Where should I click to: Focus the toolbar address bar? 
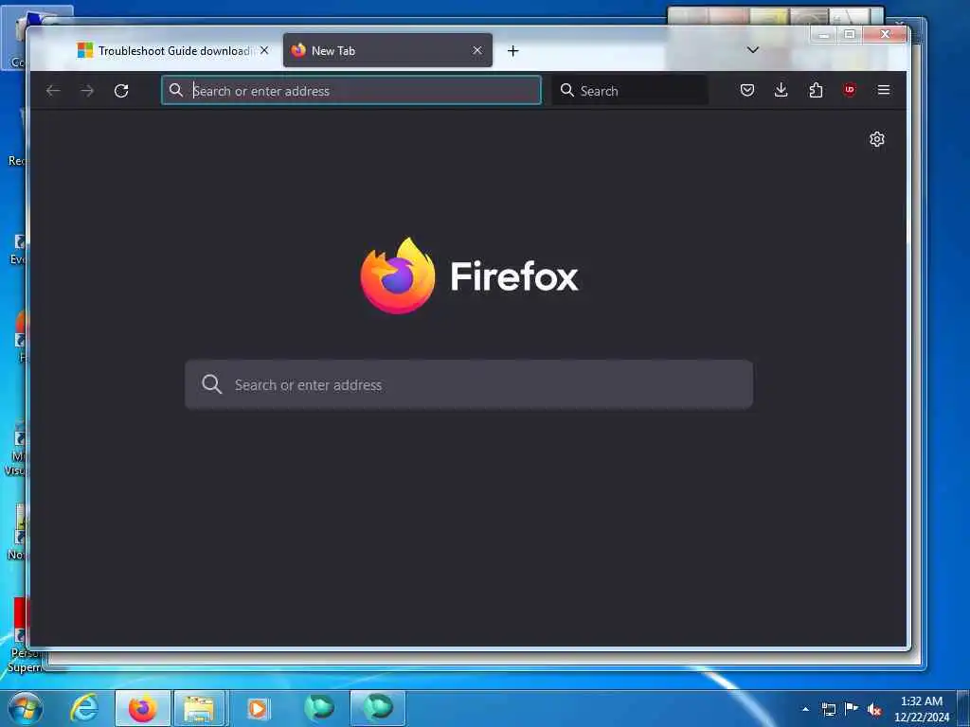(x=351, y=90)
